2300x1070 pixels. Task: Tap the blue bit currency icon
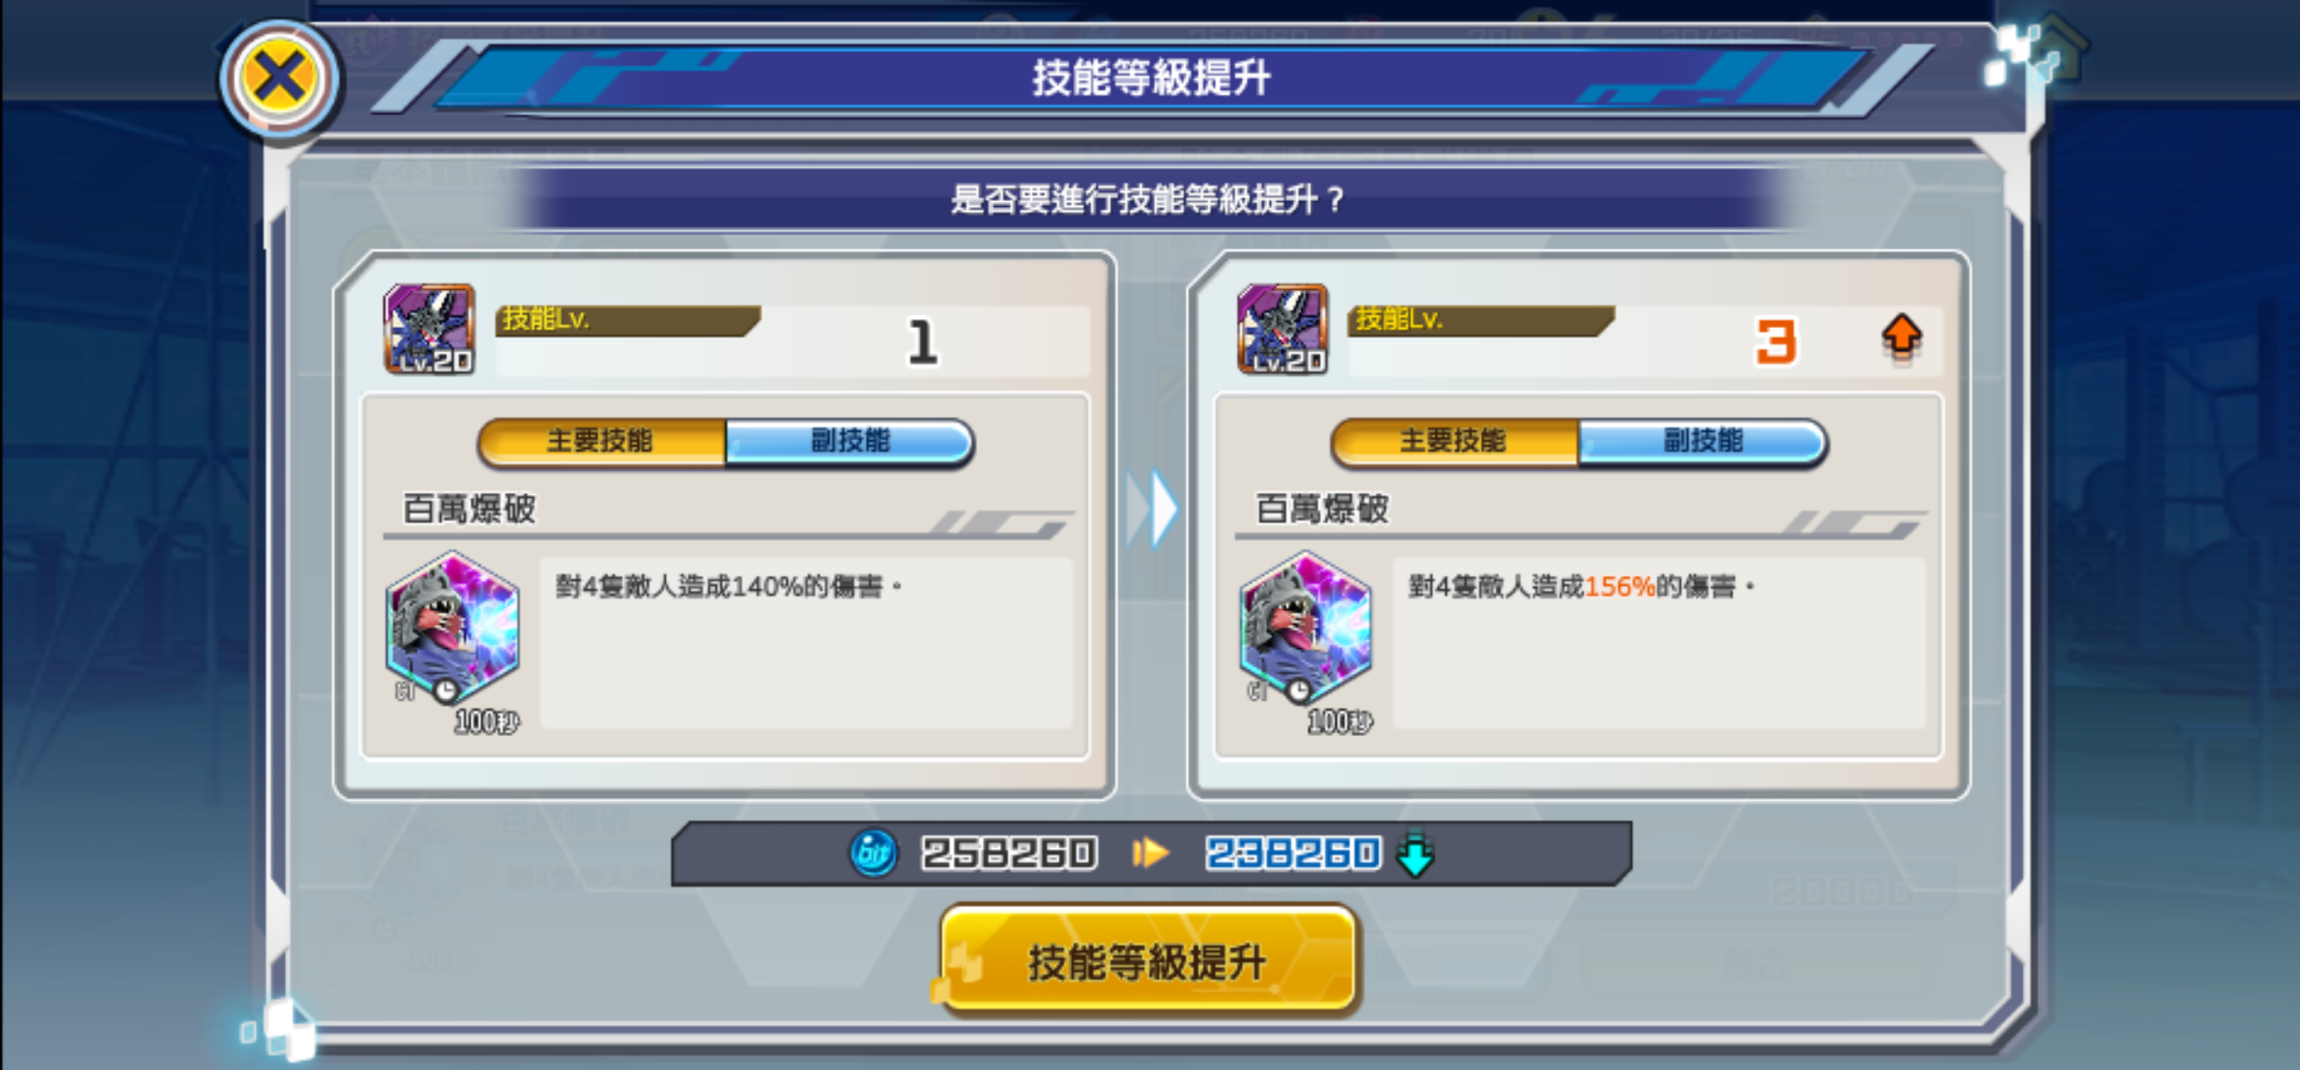pyautogui.click(x=873, y=853)
